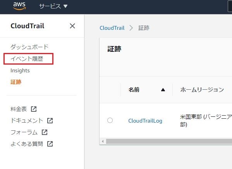Go to Insights in sidebar
The image size is (232, 169).
pos(20,70)
